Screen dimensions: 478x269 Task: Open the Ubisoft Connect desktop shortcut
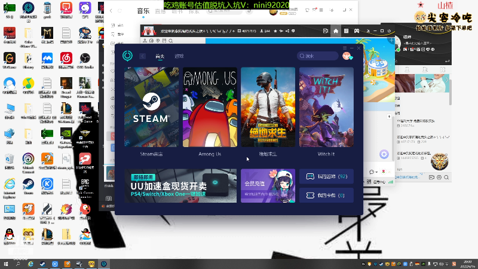pos(28,161)
